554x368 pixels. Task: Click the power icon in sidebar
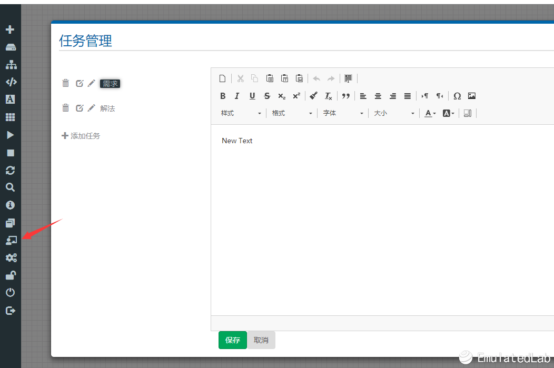pos(10,292)
